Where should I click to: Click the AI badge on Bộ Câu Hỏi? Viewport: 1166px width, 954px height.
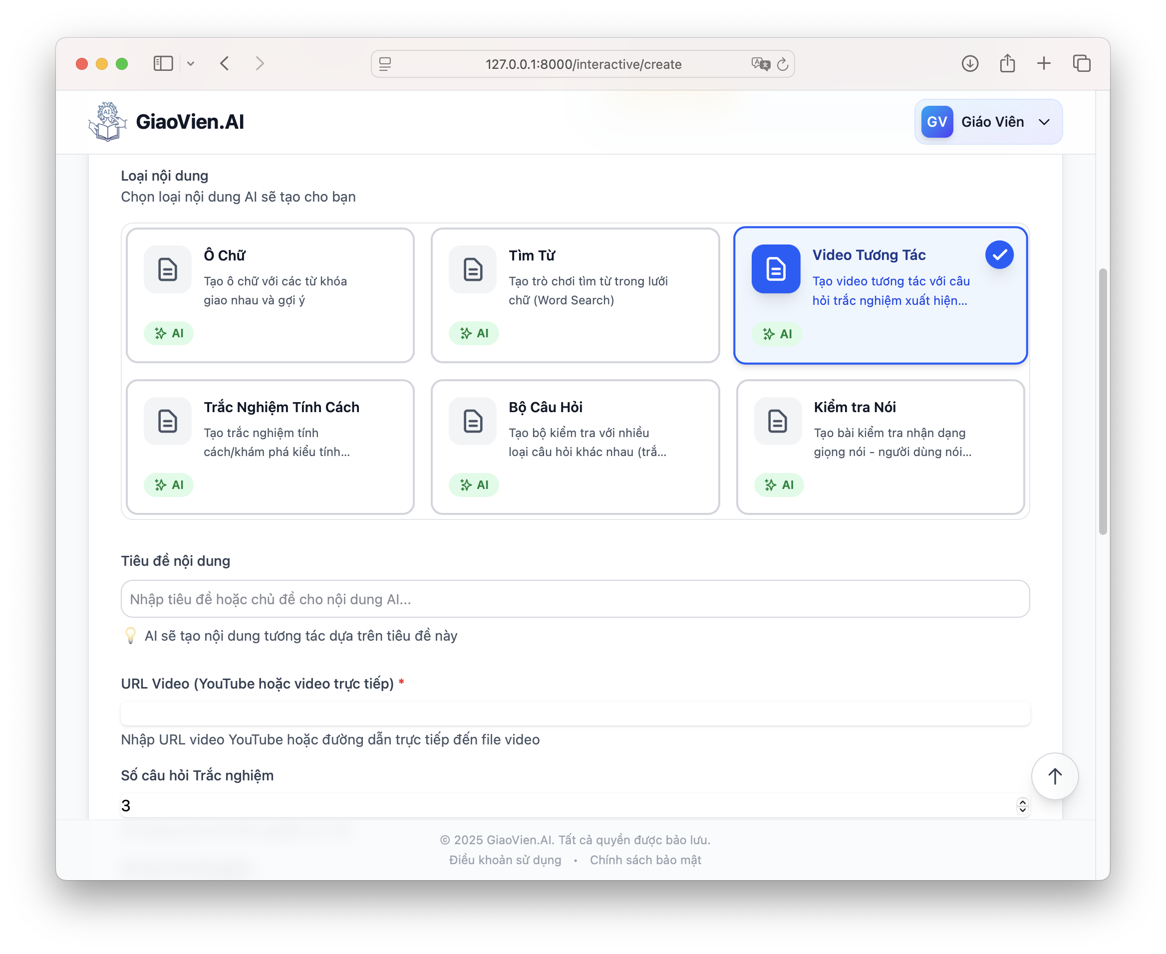474,484
